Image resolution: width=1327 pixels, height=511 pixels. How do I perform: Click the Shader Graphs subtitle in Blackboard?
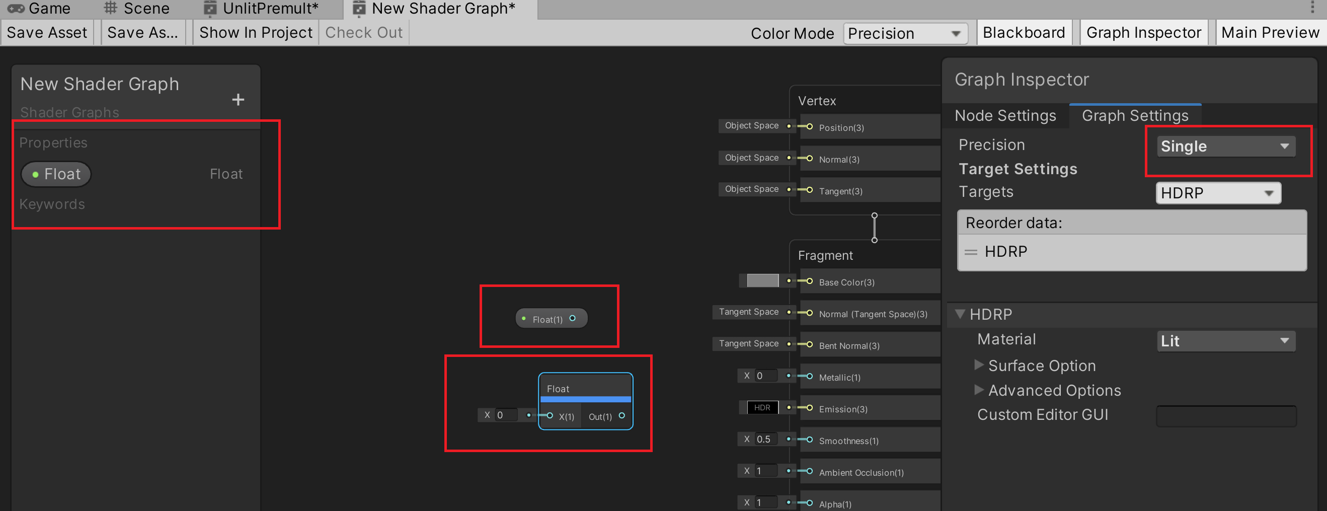click(x=69, y=112)
